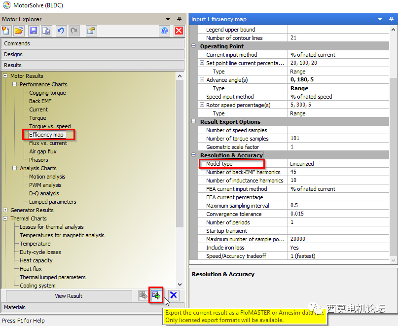Select the Phasors item
Screen dimensions: 398x326
(x=38, y=160)
